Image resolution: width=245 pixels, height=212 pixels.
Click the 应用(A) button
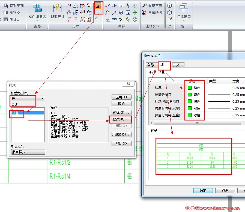coord(121,97)
